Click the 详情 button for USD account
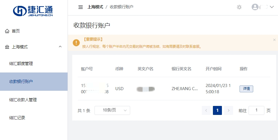Image resolution: width=278 pixels, height=140 pixels. tap(246, 89)
